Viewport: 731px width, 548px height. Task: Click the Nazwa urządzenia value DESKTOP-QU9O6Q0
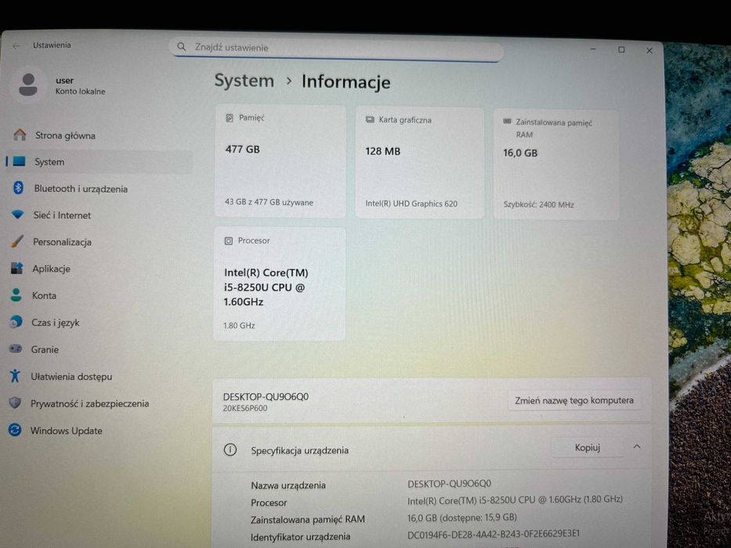point(449,484)
